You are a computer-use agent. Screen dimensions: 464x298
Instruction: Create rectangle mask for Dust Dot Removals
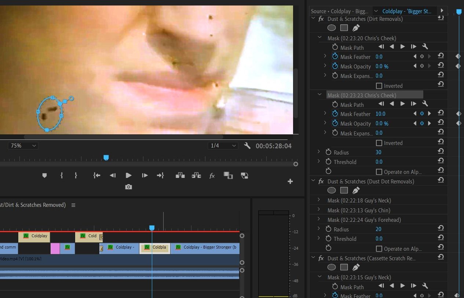[x=344, y=190]
